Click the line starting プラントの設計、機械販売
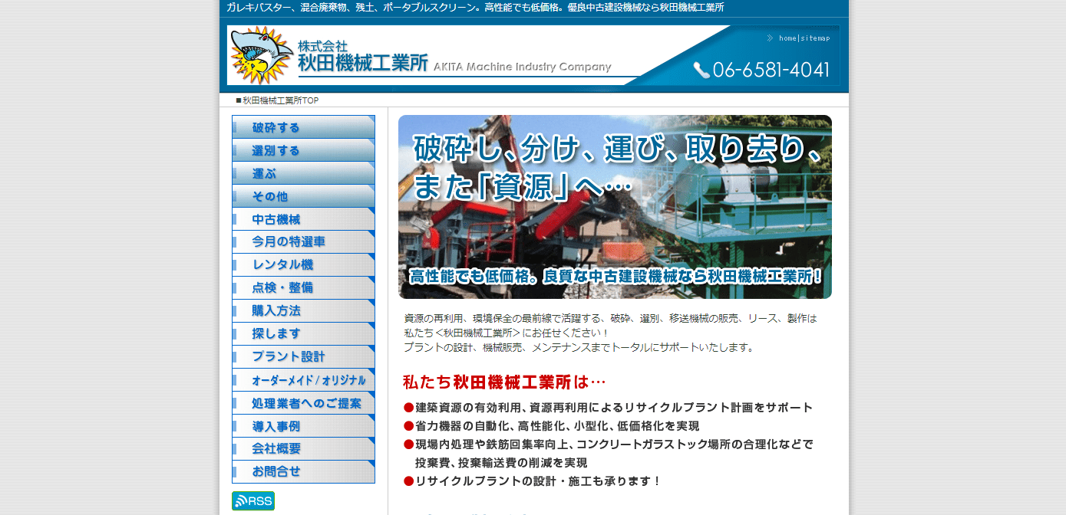Screen dimensions: 1066x515 [580, 347]
